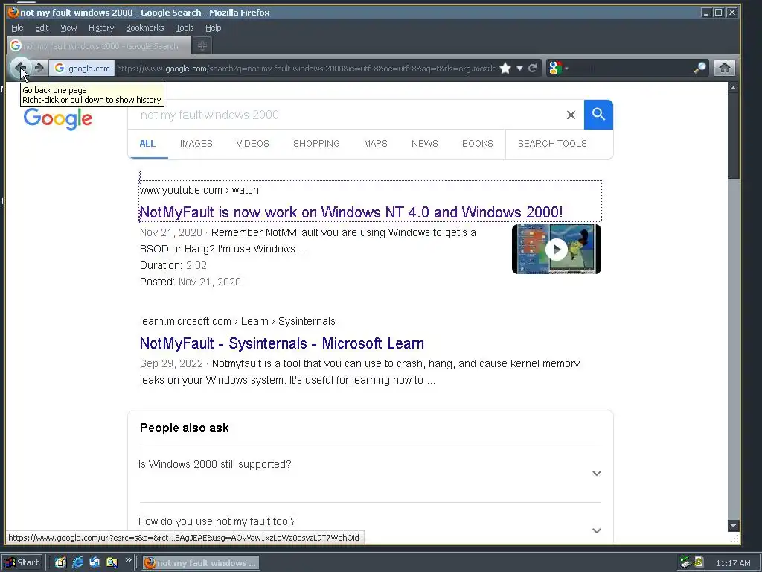The image size is (762, 572).
Task: Switch to the SHOPPING tab
Action: pyautogui.click(x=316, y=144)
